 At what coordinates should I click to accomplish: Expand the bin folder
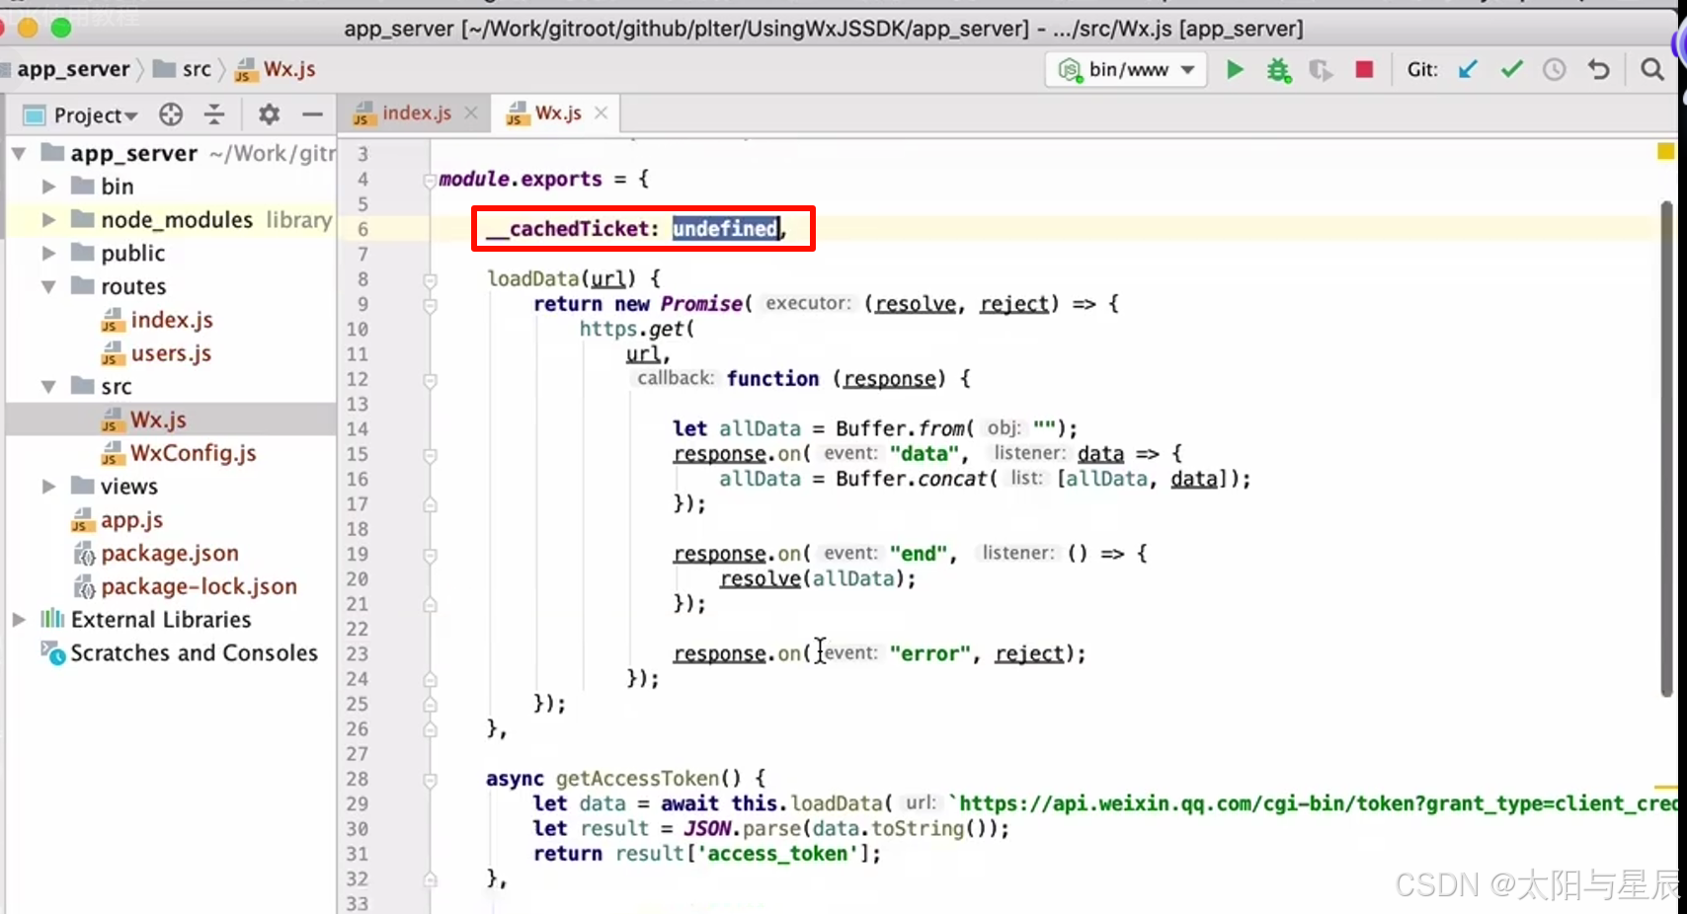click(48, 187)
